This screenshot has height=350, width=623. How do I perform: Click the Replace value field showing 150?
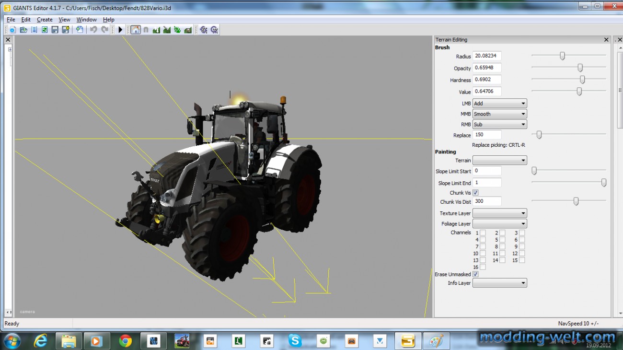tap(487, 135)
